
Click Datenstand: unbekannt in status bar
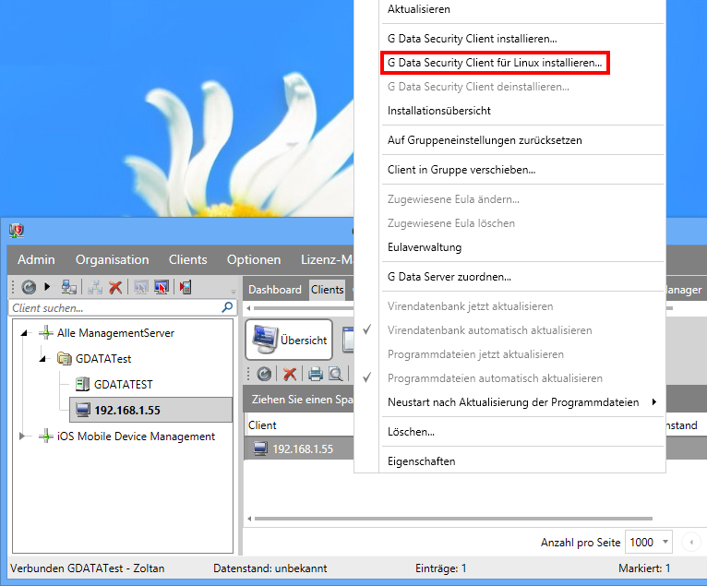270,568
